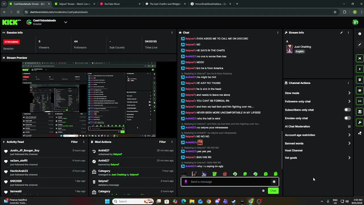The image size is (364, 205).
Task: Expand Followers-only chat settings
Action: coord(349,101)
